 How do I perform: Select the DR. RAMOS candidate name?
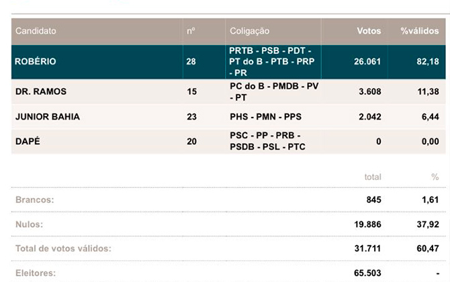pyautogui.click(x=41, y=91)
